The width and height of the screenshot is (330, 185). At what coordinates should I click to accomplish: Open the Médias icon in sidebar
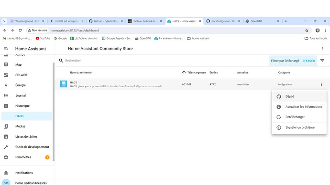pos(6,126)
